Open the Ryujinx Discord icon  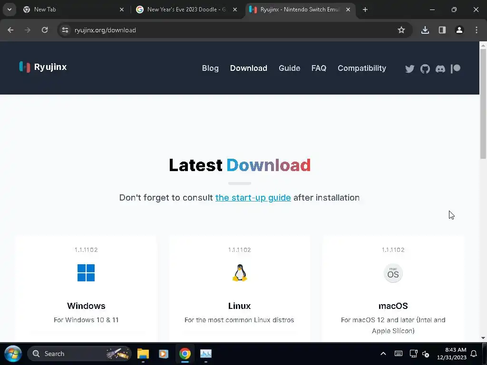(x=440, y=68)
